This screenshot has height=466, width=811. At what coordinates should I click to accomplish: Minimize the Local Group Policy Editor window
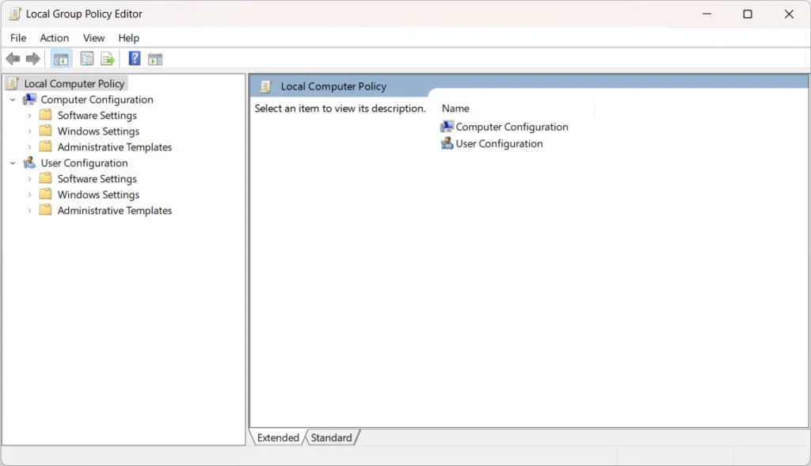point(707,14)
